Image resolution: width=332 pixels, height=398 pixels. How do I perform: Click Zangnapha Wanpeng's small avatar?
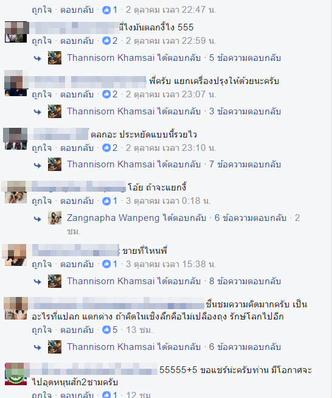point(55,218)
